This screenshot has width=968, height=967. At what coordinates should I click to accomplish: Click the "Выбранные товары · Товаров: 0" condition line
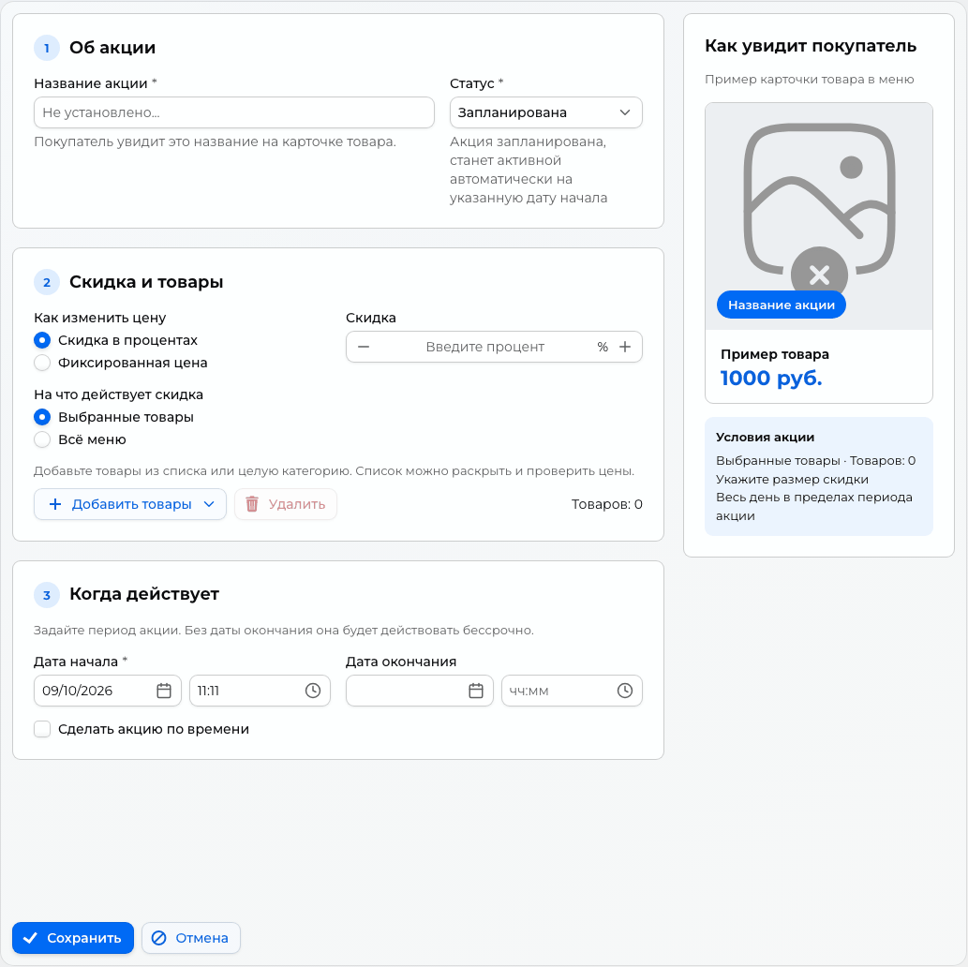click(x=815, y=461)
